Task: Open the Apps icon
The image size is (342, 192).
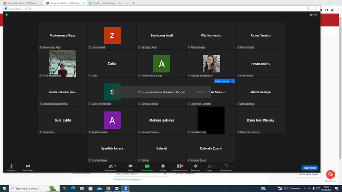Action: click(x=209, y=166)
